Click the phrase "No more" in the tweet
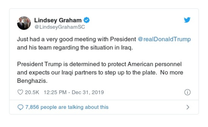Image resolution: width=208 pixels, height=127 pixels. (172, 72)
